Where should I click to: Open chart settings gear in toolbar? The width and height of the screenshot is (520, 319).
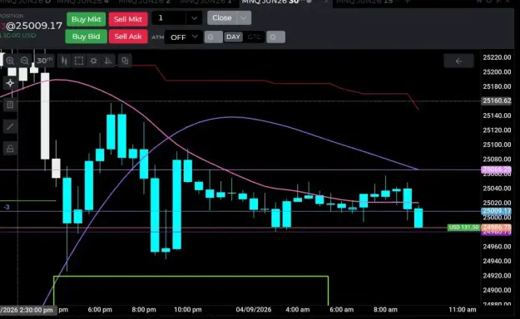(93, 61)
